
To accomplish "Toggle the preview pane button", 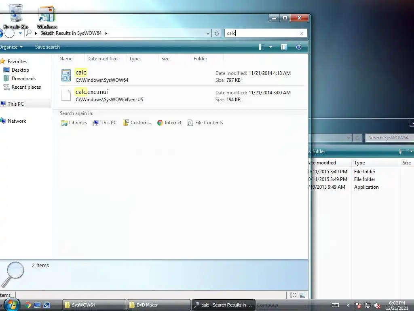I will 284,47.
